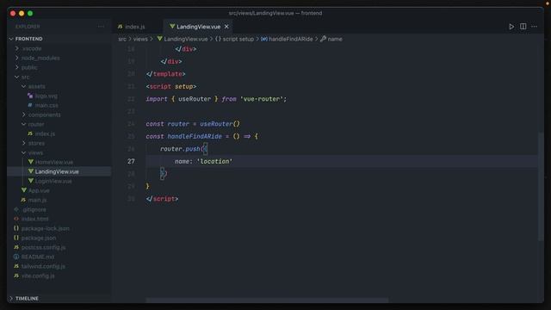Close the LandingView.vue tab
Viewport: 551px width, 310px height.
pos(226,27)
